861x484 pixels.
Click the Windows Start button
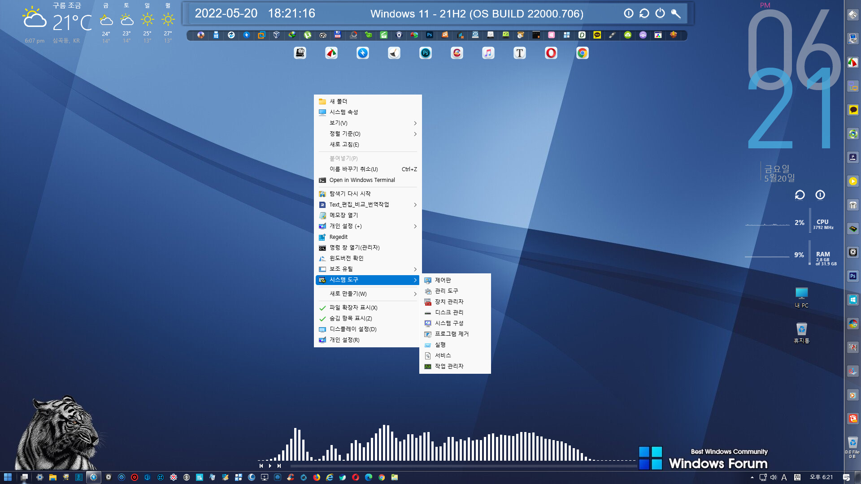coord(8,477)
